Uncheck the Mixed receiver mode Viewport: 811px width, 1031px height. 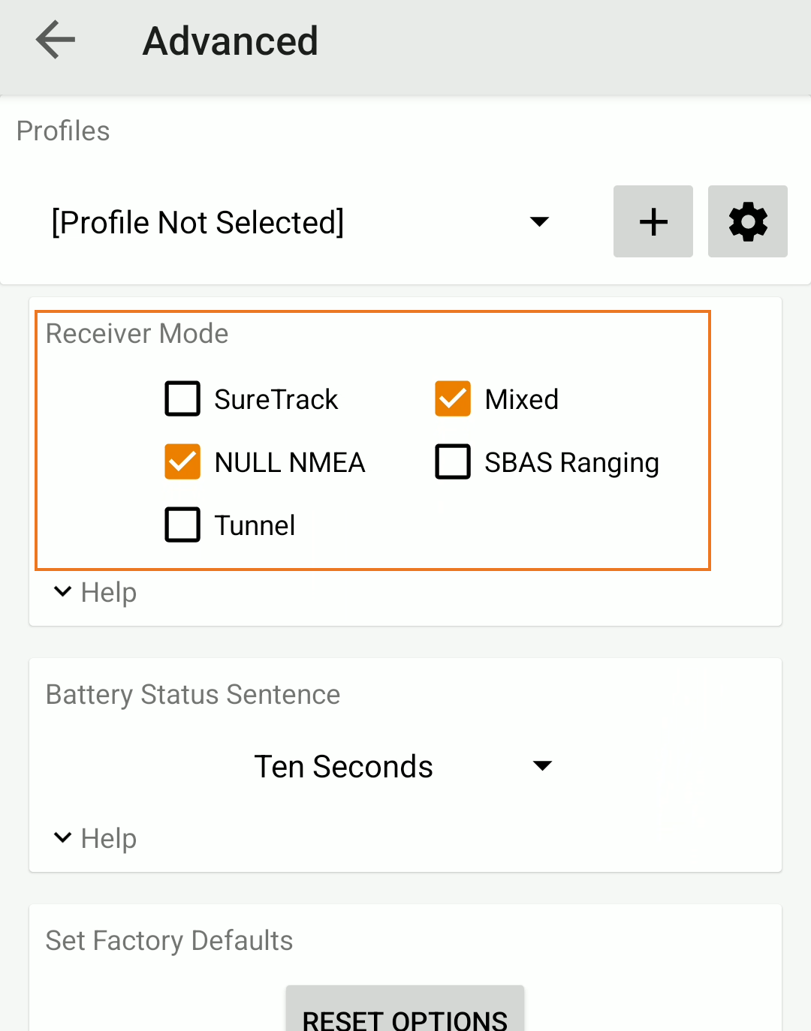pyautogui.click(x=453, y=398)
